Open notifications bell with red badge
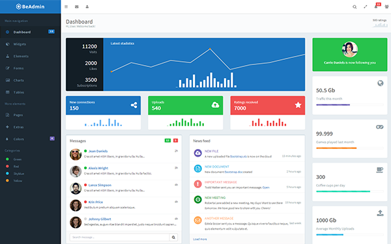The height and width of the screenshot is (244, 391). [377, 6]
